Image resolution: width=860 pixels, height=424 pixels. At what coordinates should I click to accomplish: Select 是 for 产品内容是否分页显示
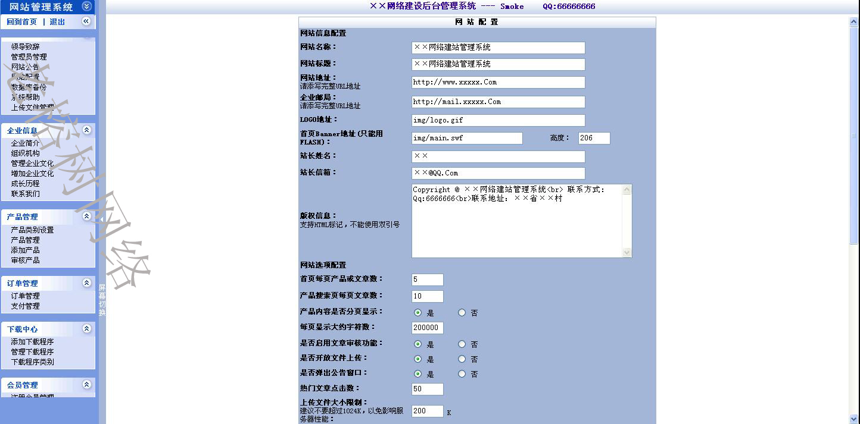pyautogui.click(x=417, y=312)
